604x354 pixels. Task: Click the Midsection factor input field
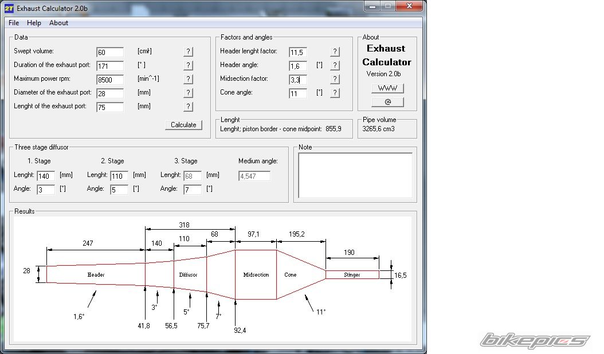(298, 80)
